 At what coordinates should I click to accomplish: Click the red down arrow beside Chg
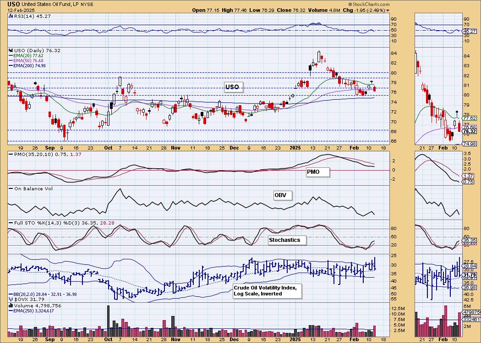388,11
